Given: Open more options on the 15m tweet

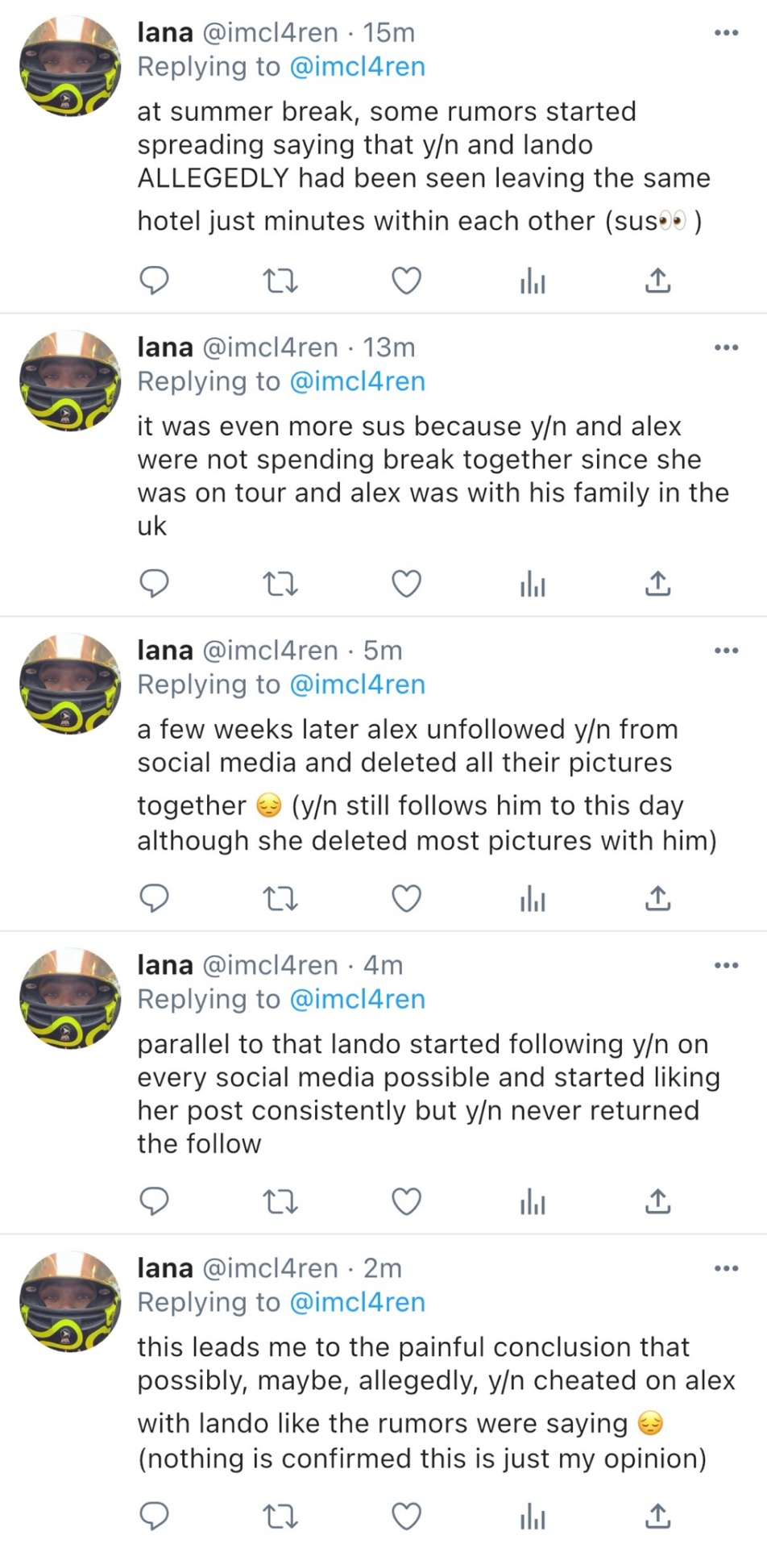Looking at the screenshot, I should click(725, 33).
